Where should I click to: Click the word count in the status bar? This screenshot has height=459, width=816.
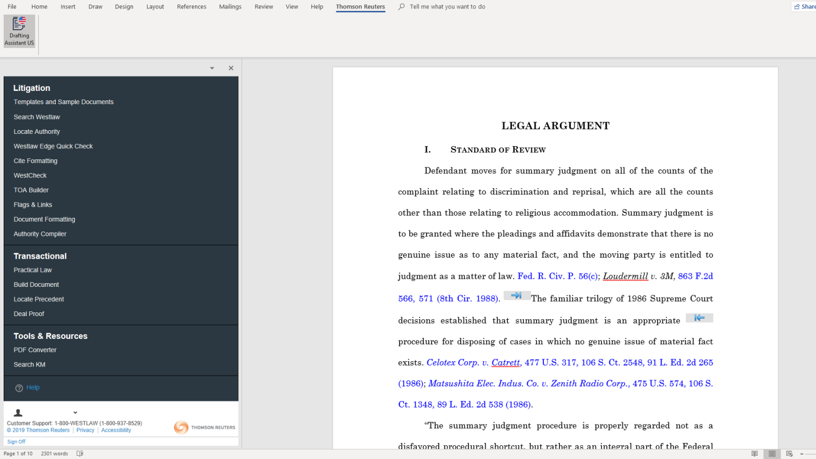pos(54,454)
